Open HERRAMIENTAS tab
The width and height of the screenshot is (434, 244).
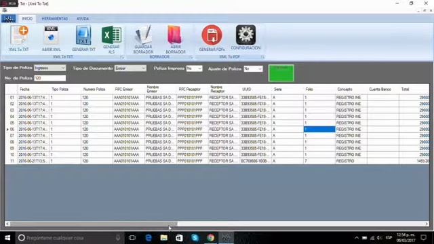[54, 18]
